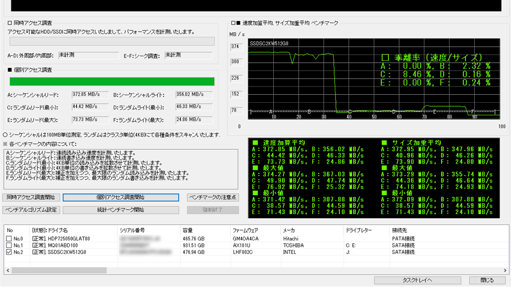The height and width of the screenshot is (287, 511).
Task: Enable the No.1 TOSHIBA drive checkbox
Action: point(9,245)
